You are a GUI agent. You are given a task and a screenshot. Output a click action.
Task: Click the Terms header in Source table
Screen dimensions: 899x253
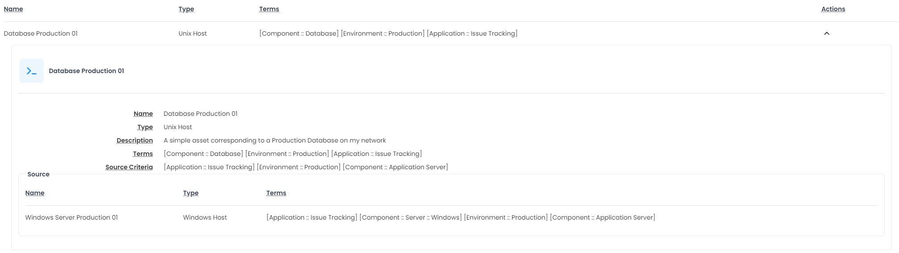[276, 193]
